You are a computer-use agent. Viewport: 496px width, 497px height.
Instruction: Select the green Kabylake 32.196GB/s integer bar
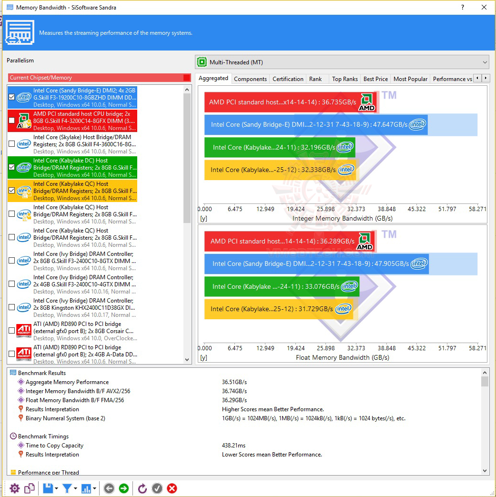[280, 147]
